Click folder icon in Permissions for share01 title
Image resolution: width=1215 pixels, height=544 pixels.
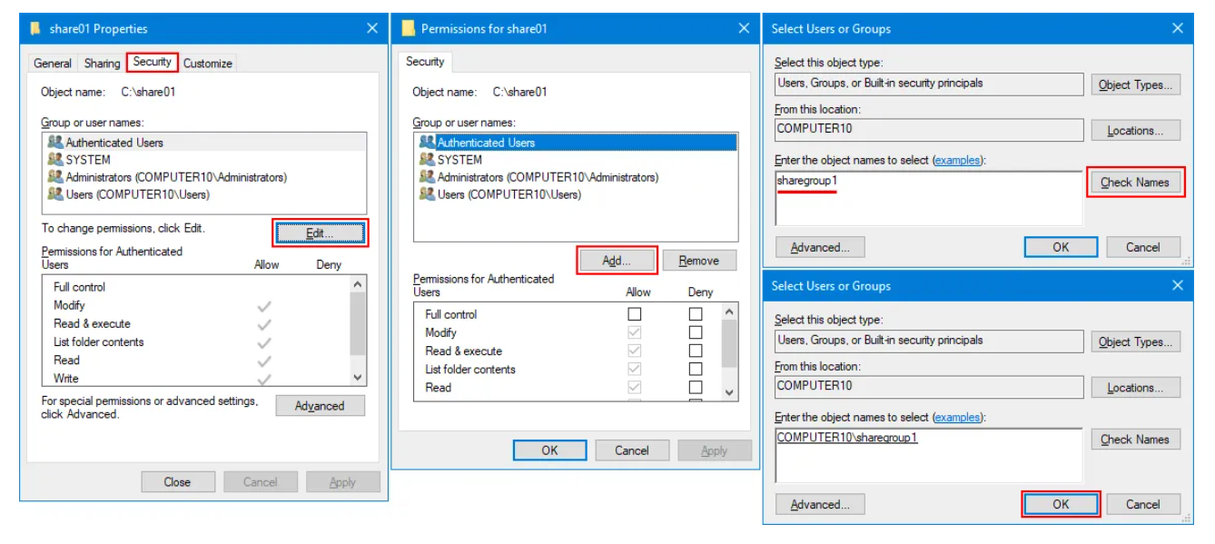(409, 28)
